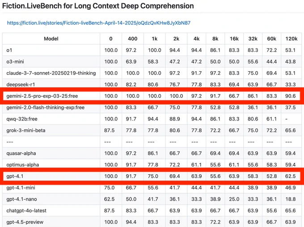Click 94.4 in the gpt-4.5-preview row

[x=131, y=222]
